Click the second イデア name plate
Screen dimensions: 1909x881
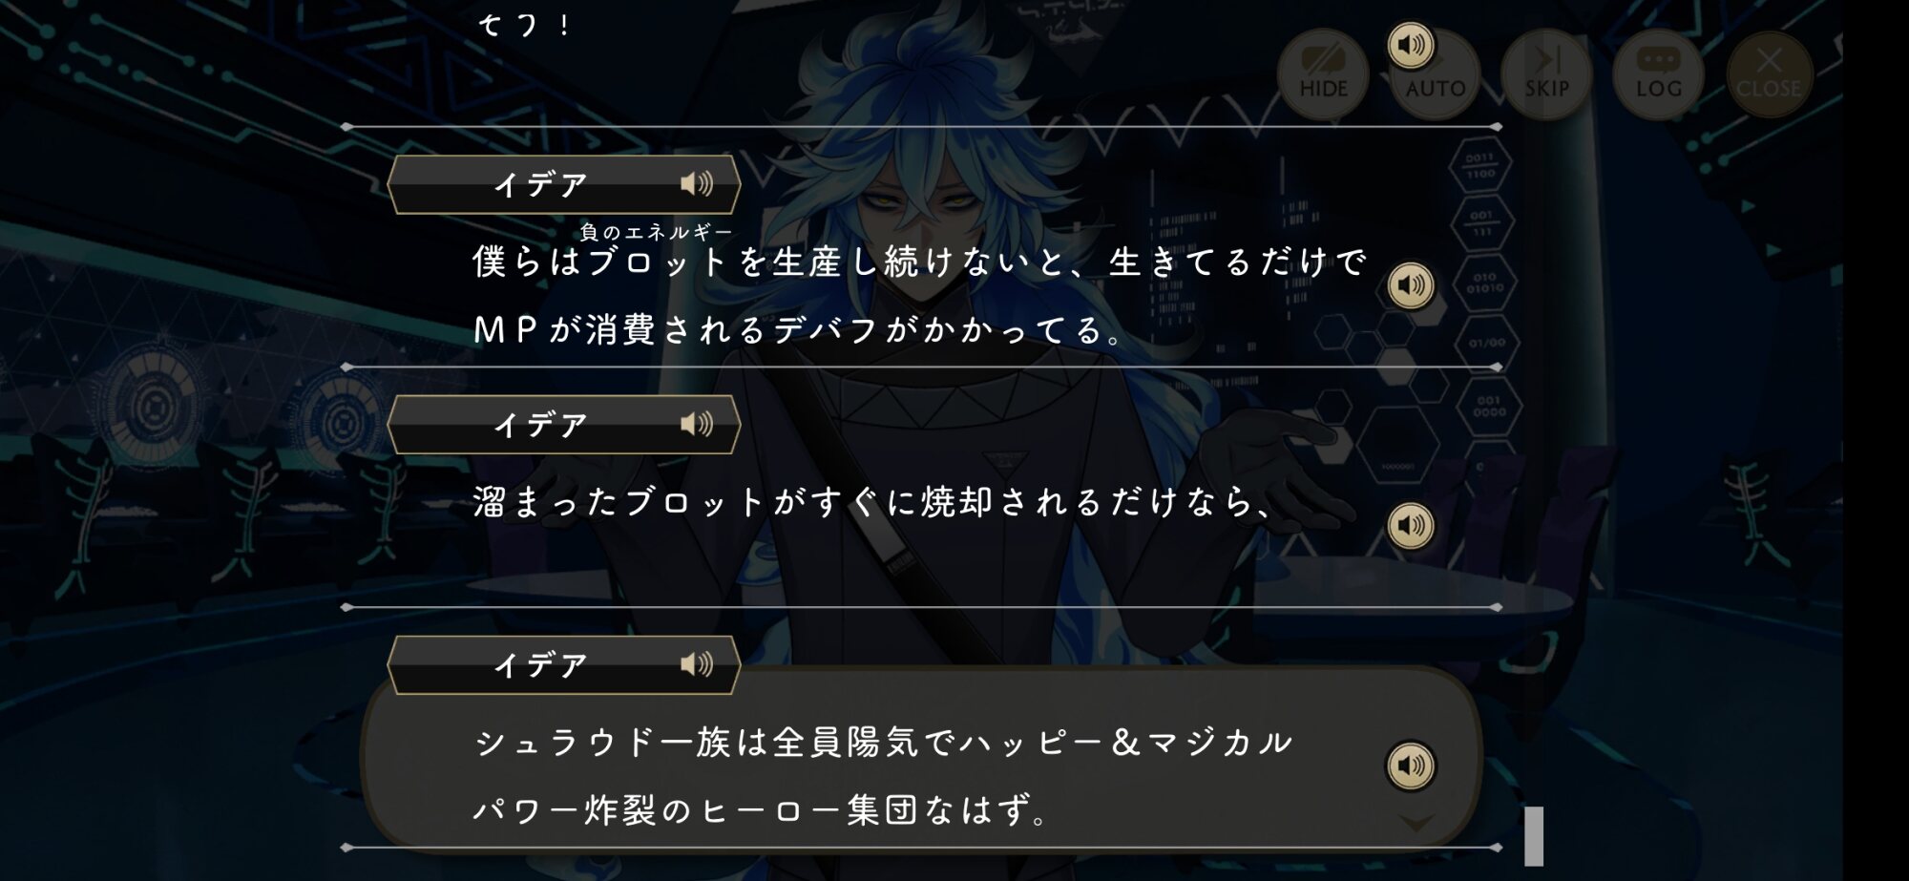(x=563, y=425)
